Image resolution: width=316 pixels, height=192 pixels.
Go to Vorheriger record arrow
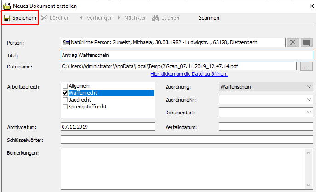pos(81,18)
